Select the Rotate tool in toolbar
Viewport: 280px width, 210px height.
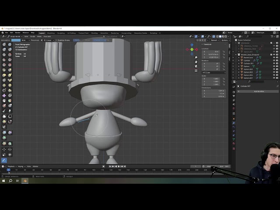click(x=10, y=149)
